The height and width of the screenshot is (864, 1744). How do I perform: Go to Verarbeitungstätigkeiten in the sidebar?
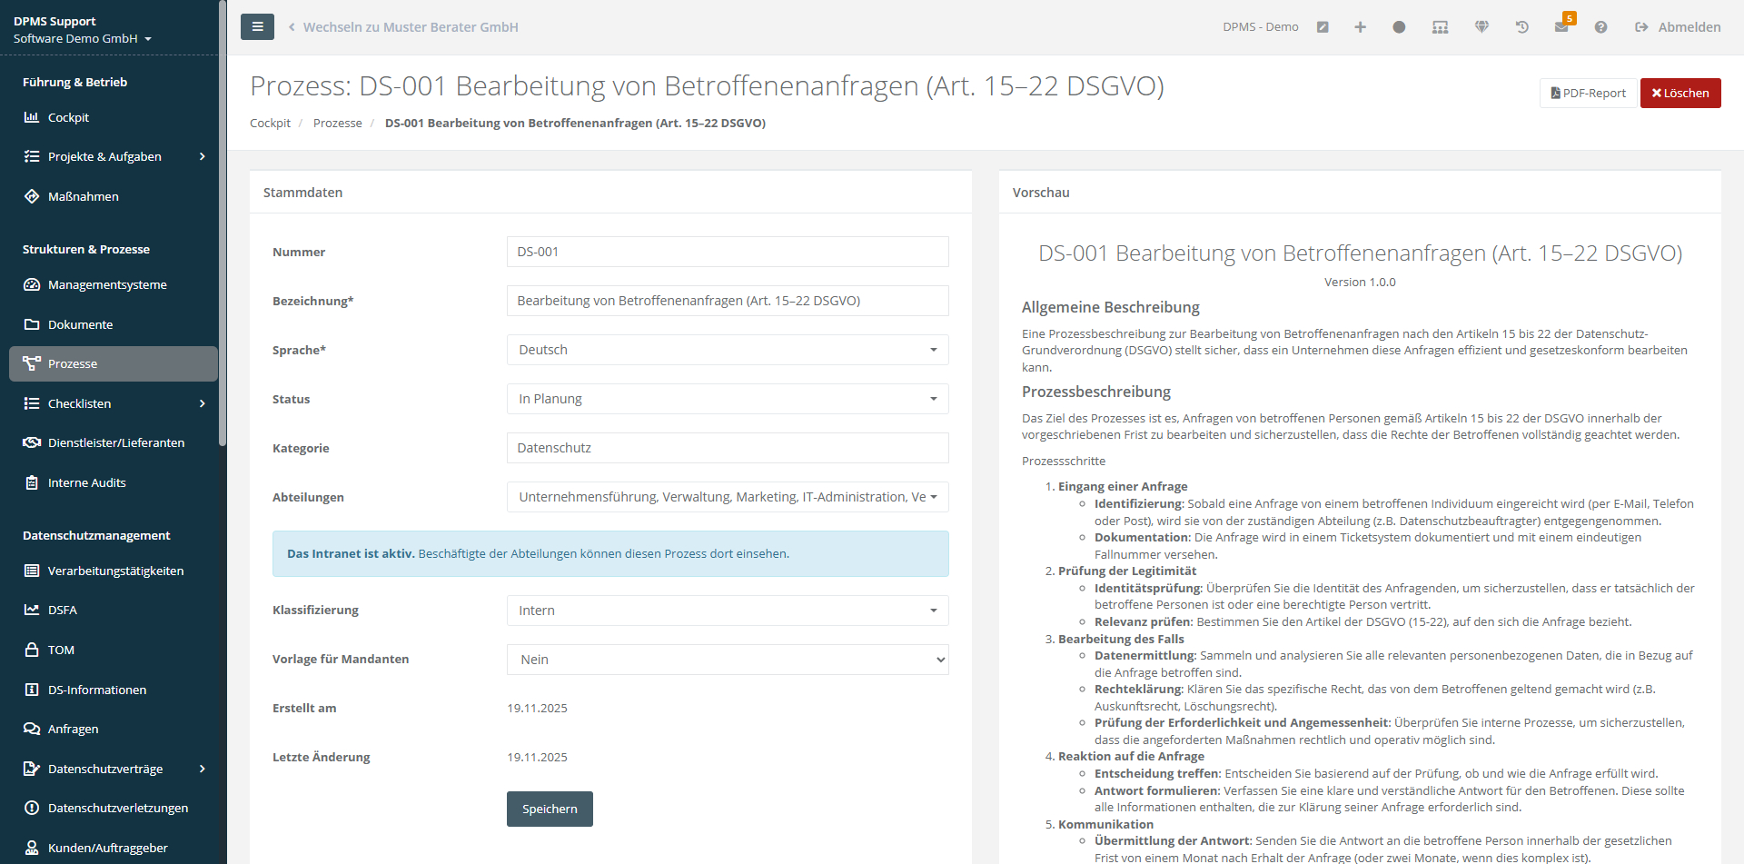115,571
